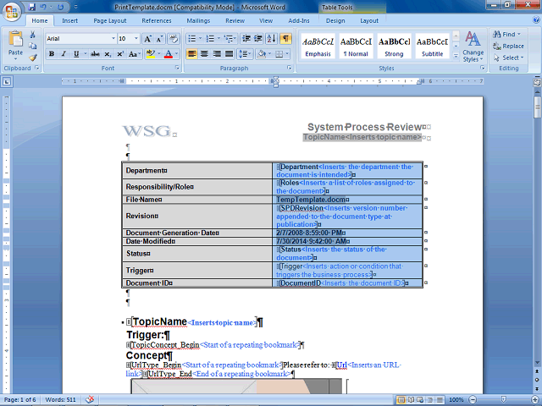This screenshot has height=406, width=542.
Task: Apply the Subtitle style
Action: tap(432, 47)
